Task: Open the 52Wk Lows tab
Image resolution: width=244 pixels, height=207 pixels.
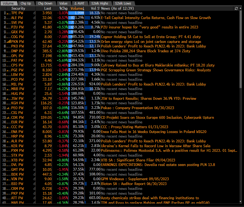Action: 123,3
